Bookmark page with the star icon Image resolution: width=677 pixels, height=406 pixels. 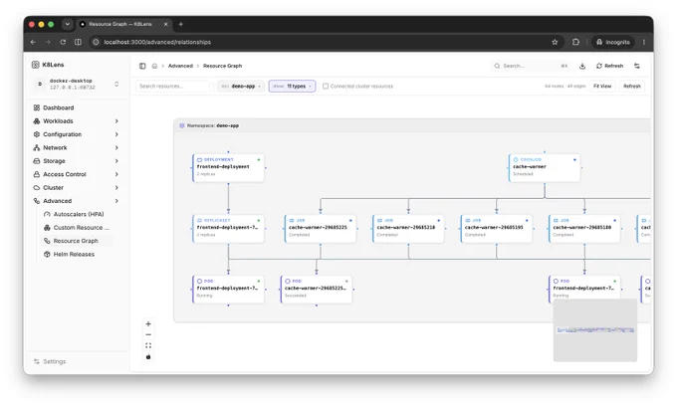pos(555,42)
